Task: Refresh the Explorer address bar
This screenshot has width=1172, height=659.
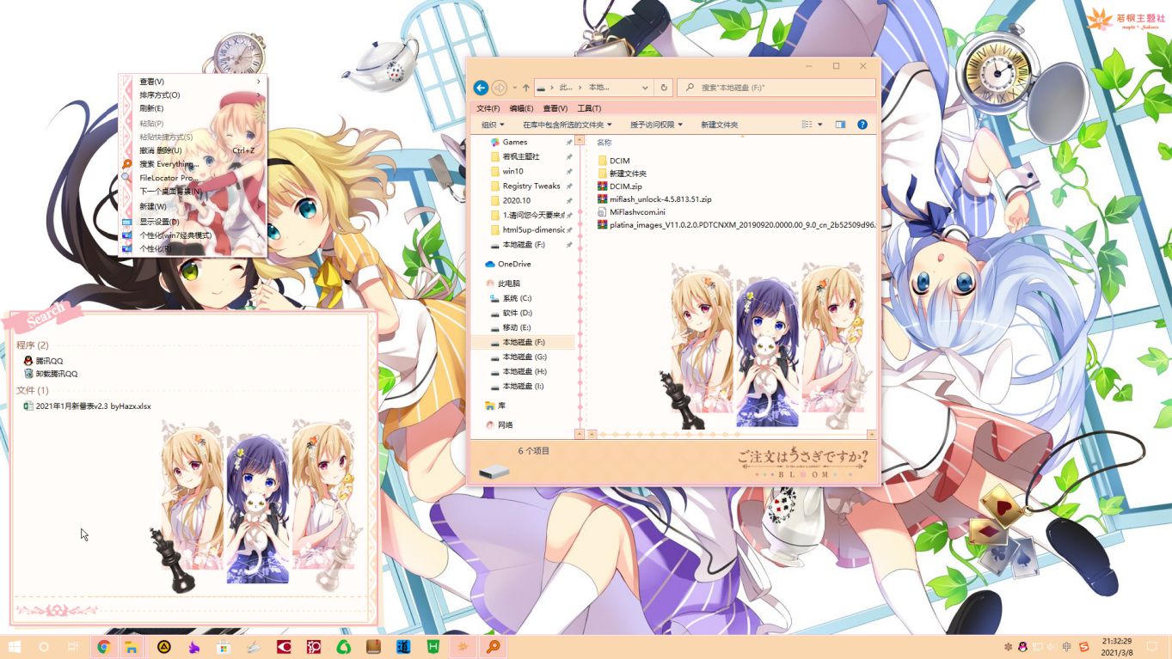Action: click(664, 88)
